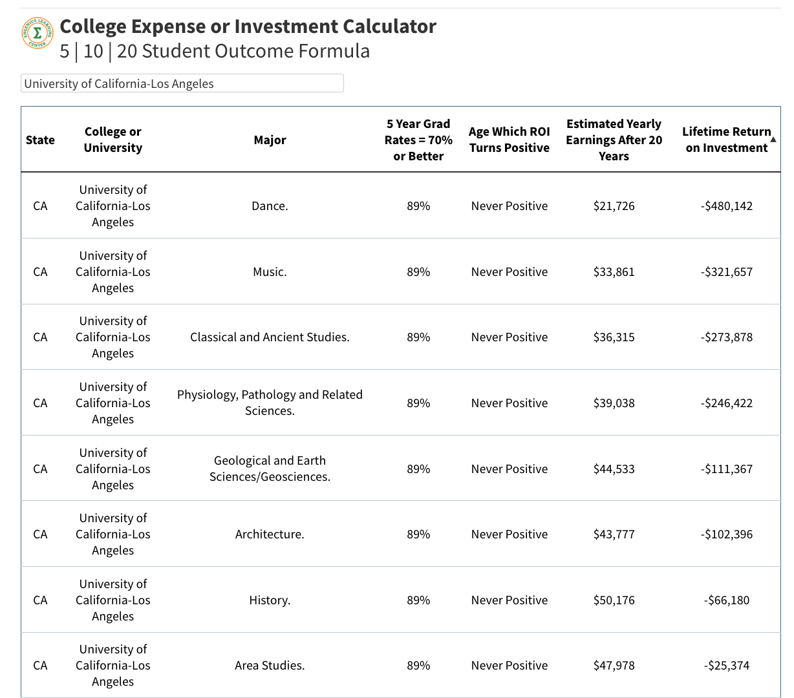Click Estimated Yearly Earnings After 20 Years header
Viewport: 794px width, 698px height.
click(x=614, y=140)
